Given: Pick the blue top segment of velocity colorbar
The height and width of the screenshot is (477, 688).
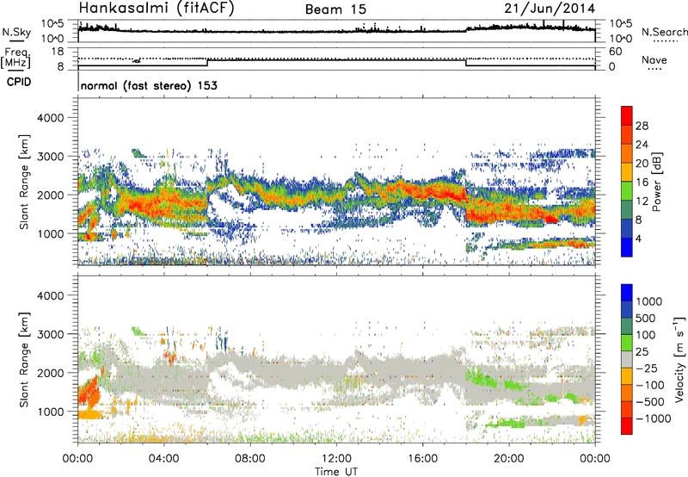Looking at the screenshot, I should 627,293.
